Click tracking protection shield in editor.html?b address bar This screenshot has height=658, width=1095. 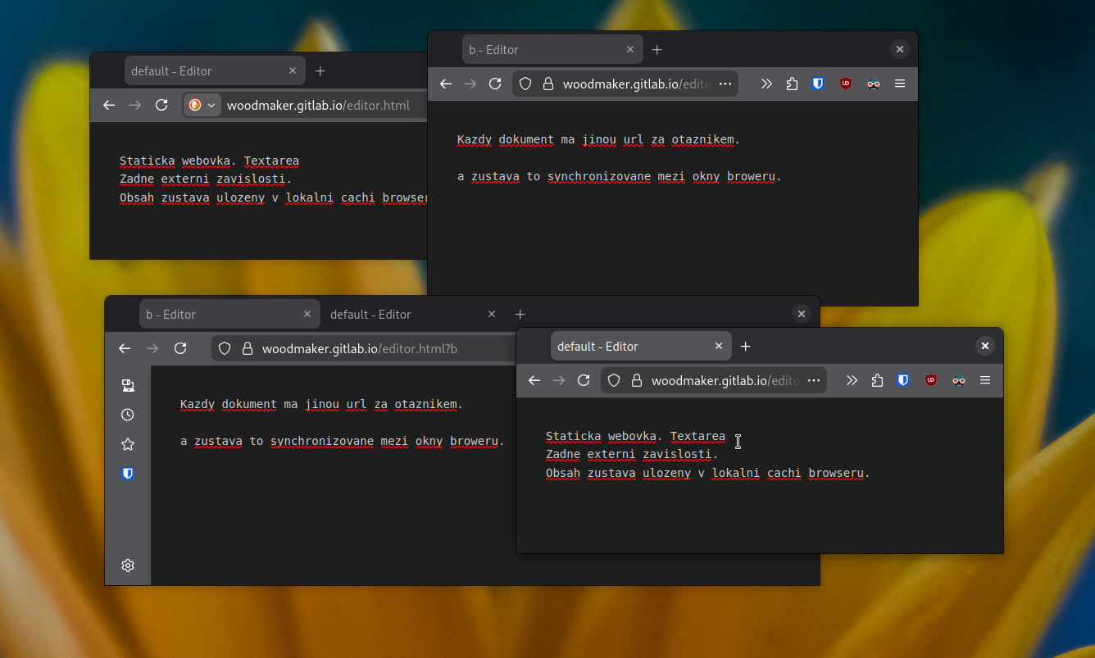point(225,348)
